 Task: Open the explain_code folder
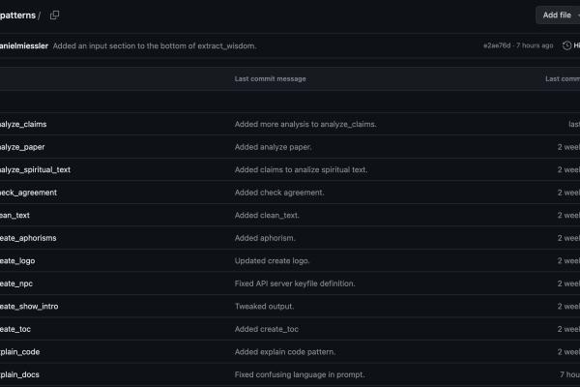click(x=19, y=352)
